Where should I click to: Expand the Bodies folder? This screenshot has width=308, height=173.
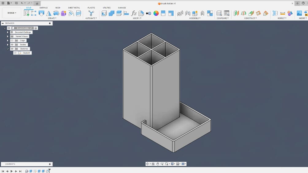[8, 44]
